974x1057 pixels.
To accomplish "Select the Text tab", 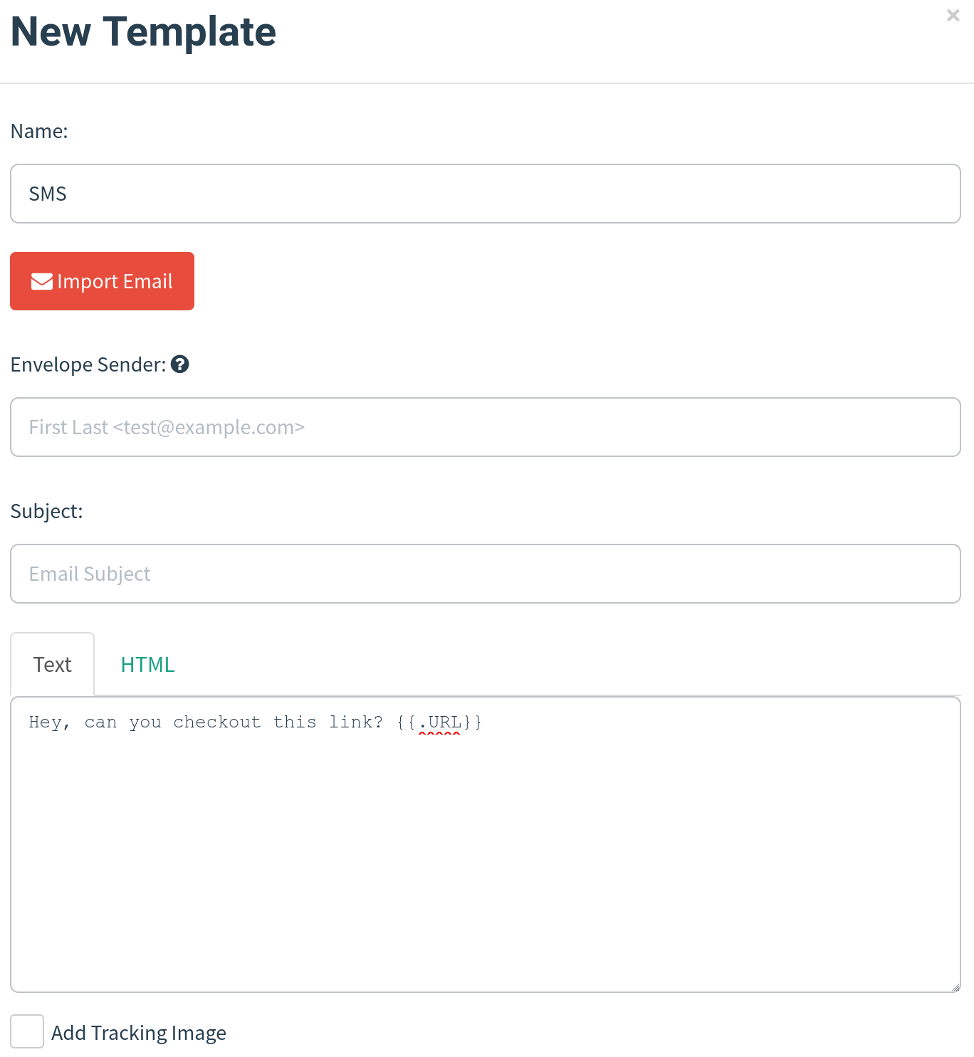I will 52,663.
